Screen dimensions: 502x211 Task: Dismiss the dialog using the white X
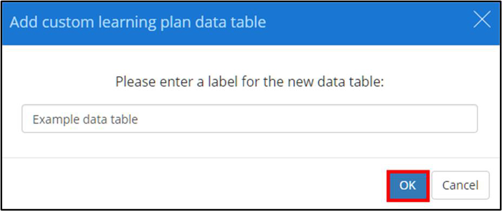[x=482, y=21]
